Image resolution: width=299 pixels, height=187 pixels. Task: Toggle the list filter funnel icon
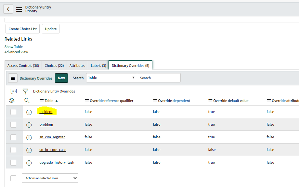[x=25, y=91]
